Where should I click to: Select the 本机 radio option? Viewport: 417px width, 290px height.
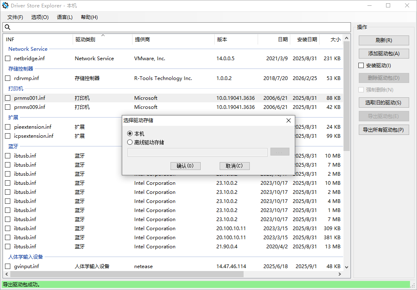tap(129, 134)
